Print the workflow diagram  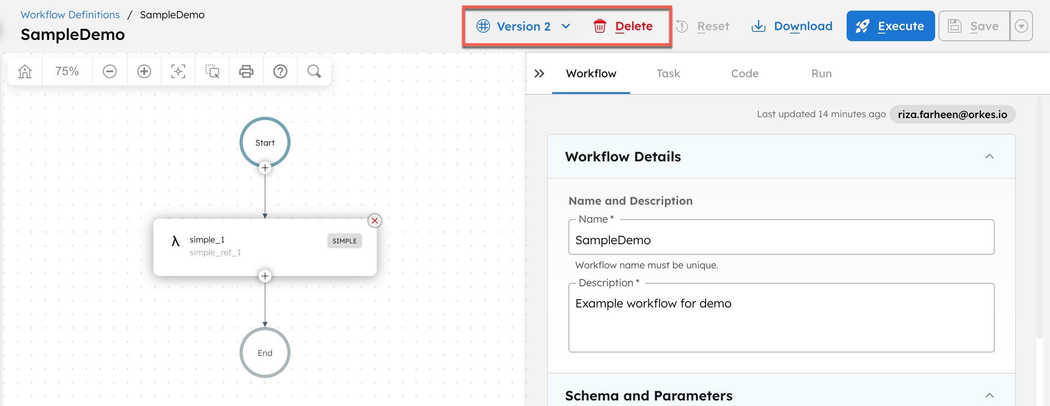click(246, 71)
